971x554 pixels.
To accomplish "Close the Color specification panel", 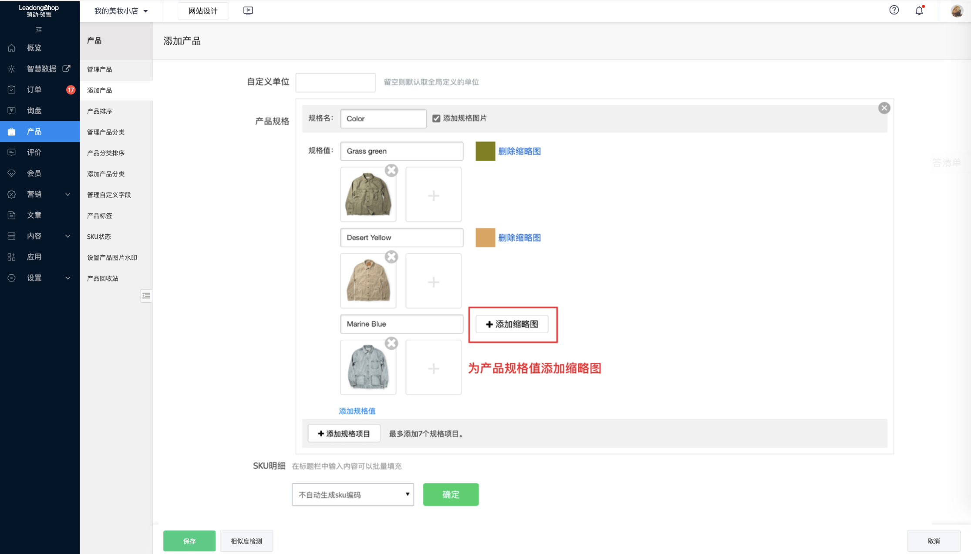I will point(884,108).
